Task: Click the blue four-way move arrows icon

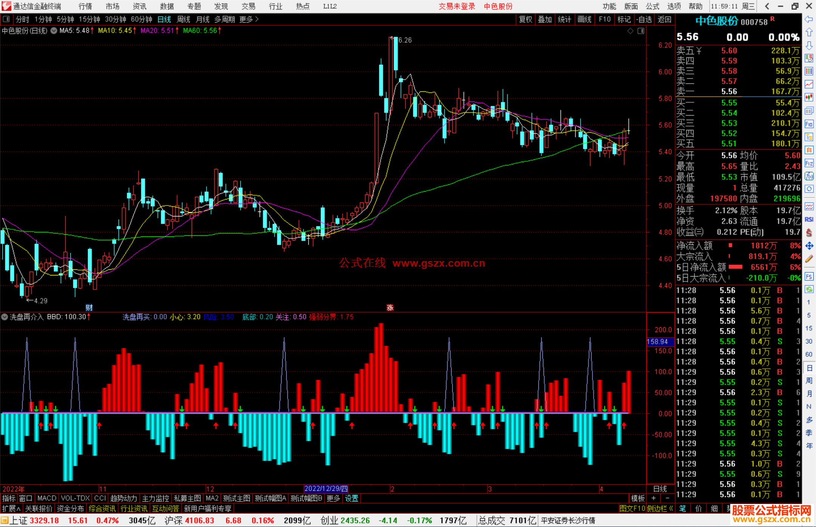Action: tap(809, 246)
